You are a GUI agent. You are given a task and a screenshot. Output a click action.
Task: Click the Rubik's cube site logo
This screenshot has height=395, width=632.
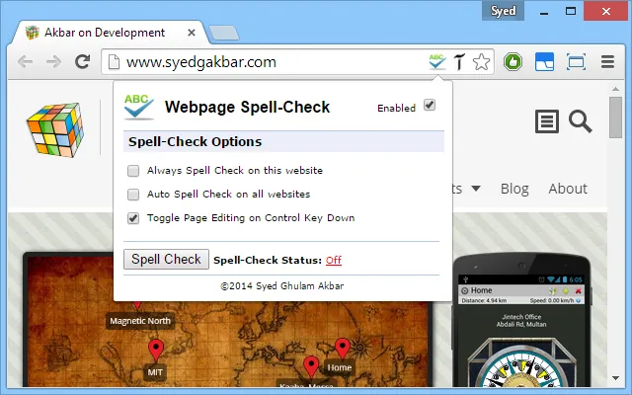point(55,129)
